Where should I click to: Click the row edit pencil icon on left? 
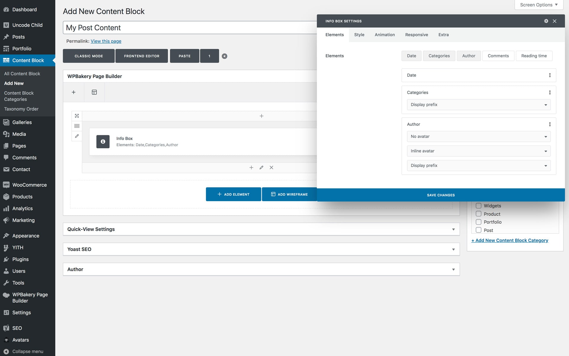pyautogui.click(x=77, y=136)
